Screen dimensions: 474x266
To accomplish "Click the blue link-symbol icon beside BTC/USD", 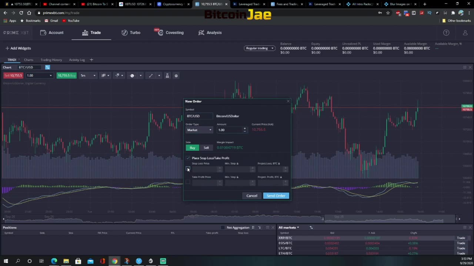I will 47,67.
